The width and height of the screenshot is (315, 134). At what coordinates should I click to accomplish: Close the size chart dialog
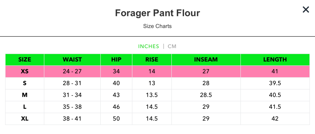coord(306,10)
